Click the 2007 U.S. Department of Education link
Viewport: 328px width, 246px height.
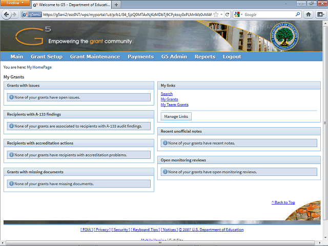(x=211, y=230)
